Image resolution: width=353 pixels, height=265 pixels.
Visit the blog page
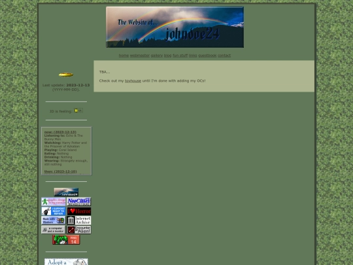coord(167,56)
